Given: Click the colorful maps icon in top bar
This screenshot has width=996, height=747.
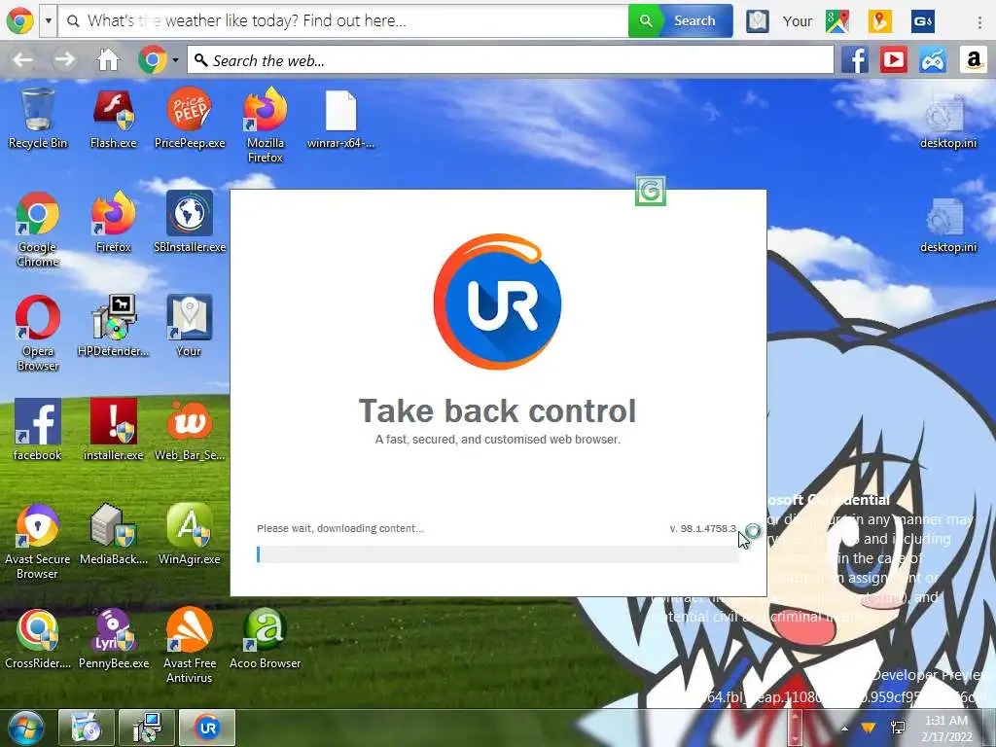Looking at the screenshot, I should 837,21.
